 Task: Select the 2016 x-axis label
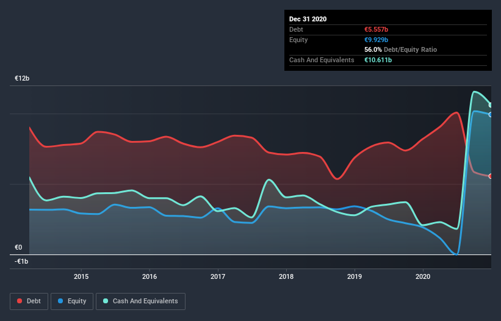(x=150, y=276)
